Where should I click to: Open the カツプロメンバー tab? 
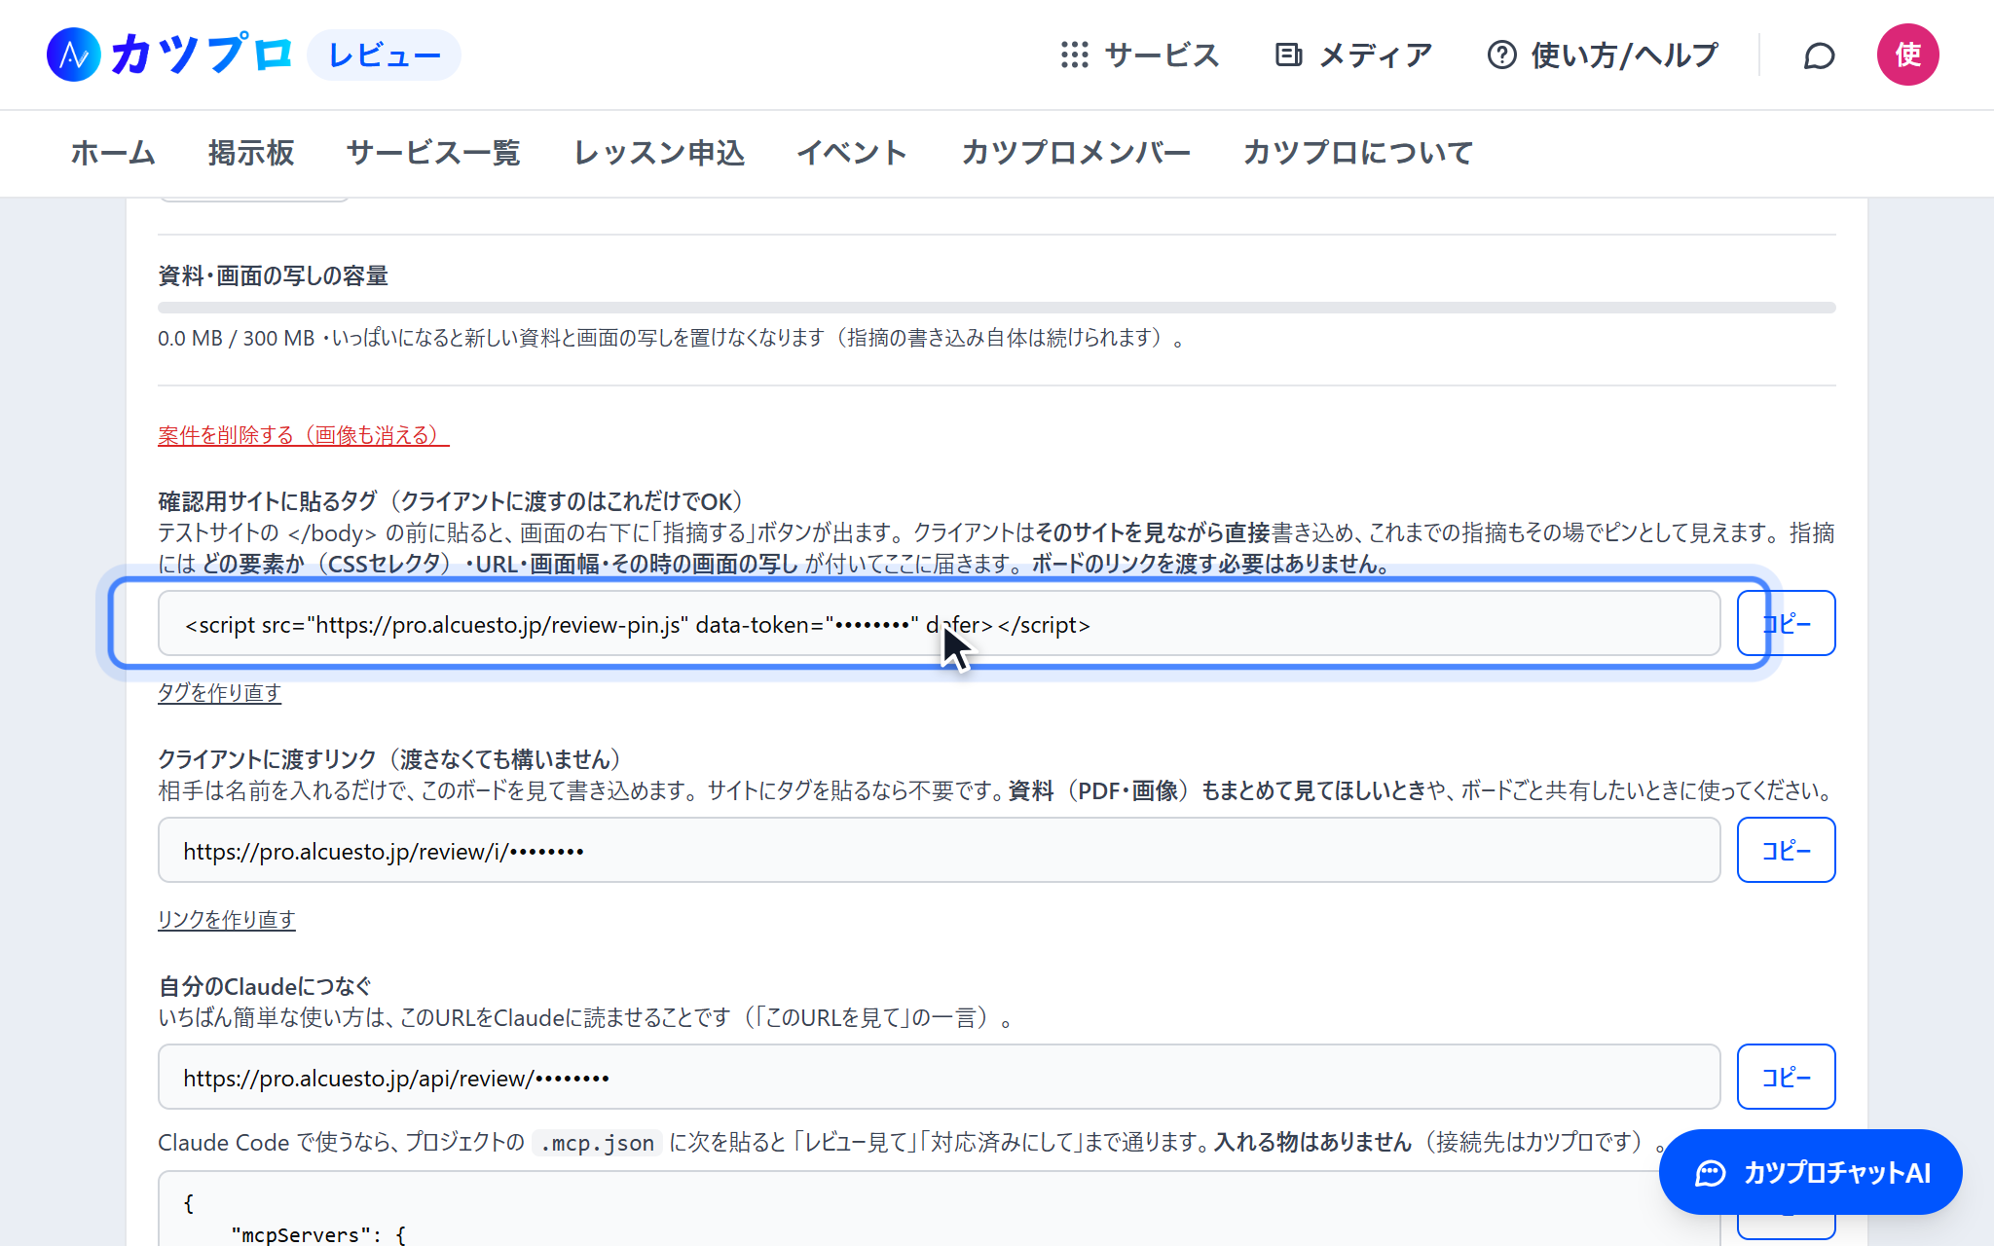point(1076,153)
